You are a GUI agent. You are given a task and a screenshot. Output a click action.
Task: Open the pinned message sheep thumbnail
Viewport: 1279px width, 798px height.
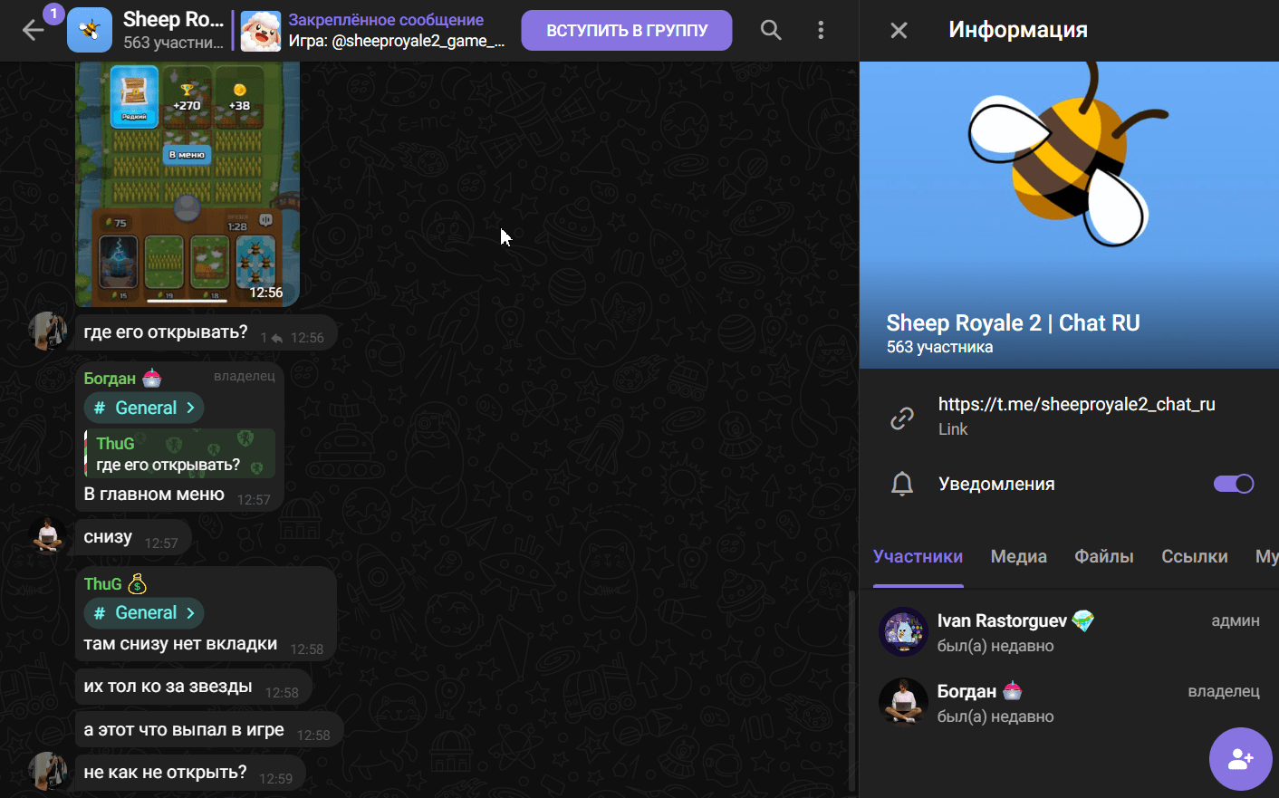coord(261,31)
